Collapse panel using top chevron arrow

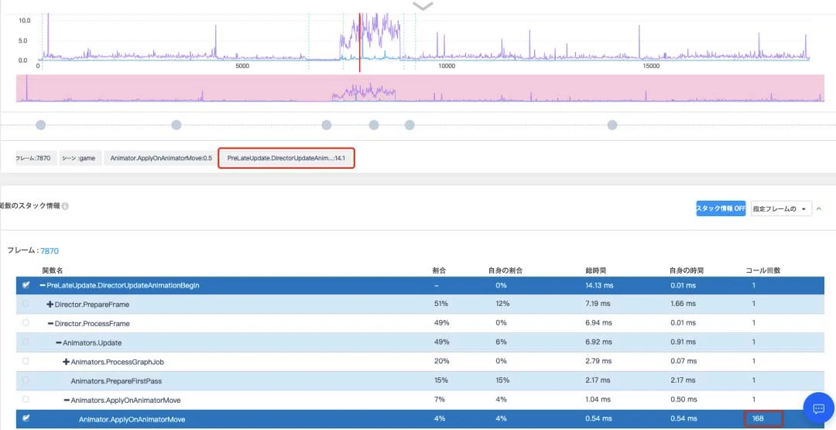pos(423,6)
